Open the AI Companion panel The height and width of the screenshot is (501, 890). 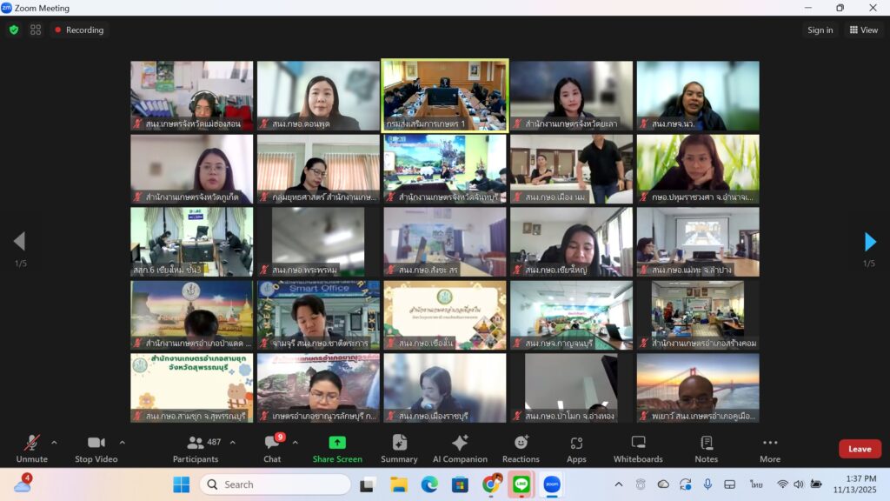coord(460,448)
